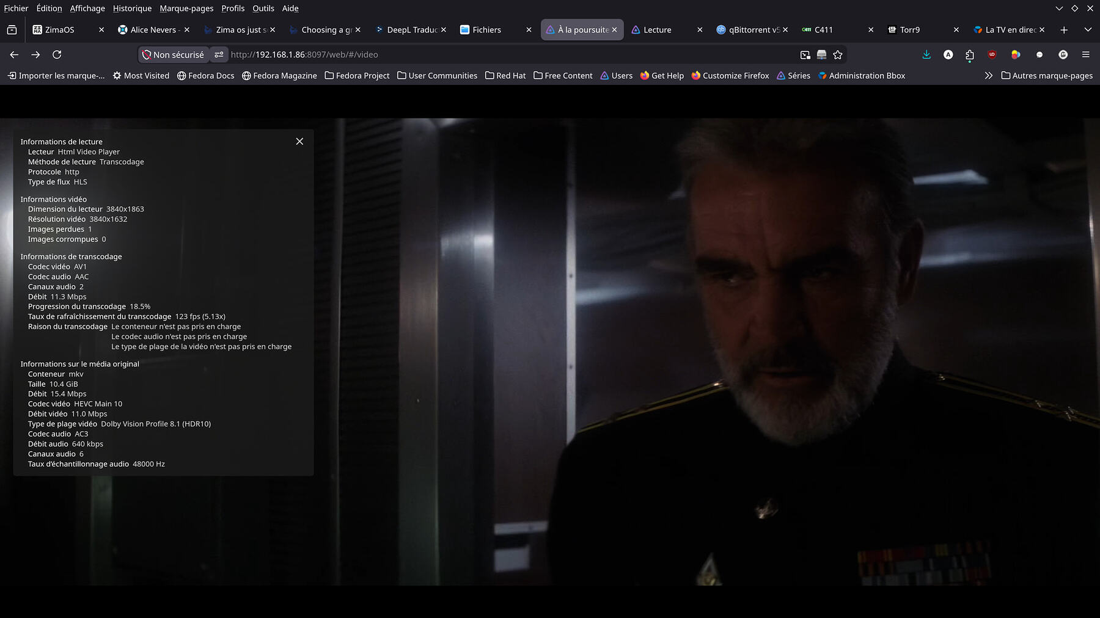Open the Get Help bookmark
Viewport: 1100px width, 618px height.
662,76
